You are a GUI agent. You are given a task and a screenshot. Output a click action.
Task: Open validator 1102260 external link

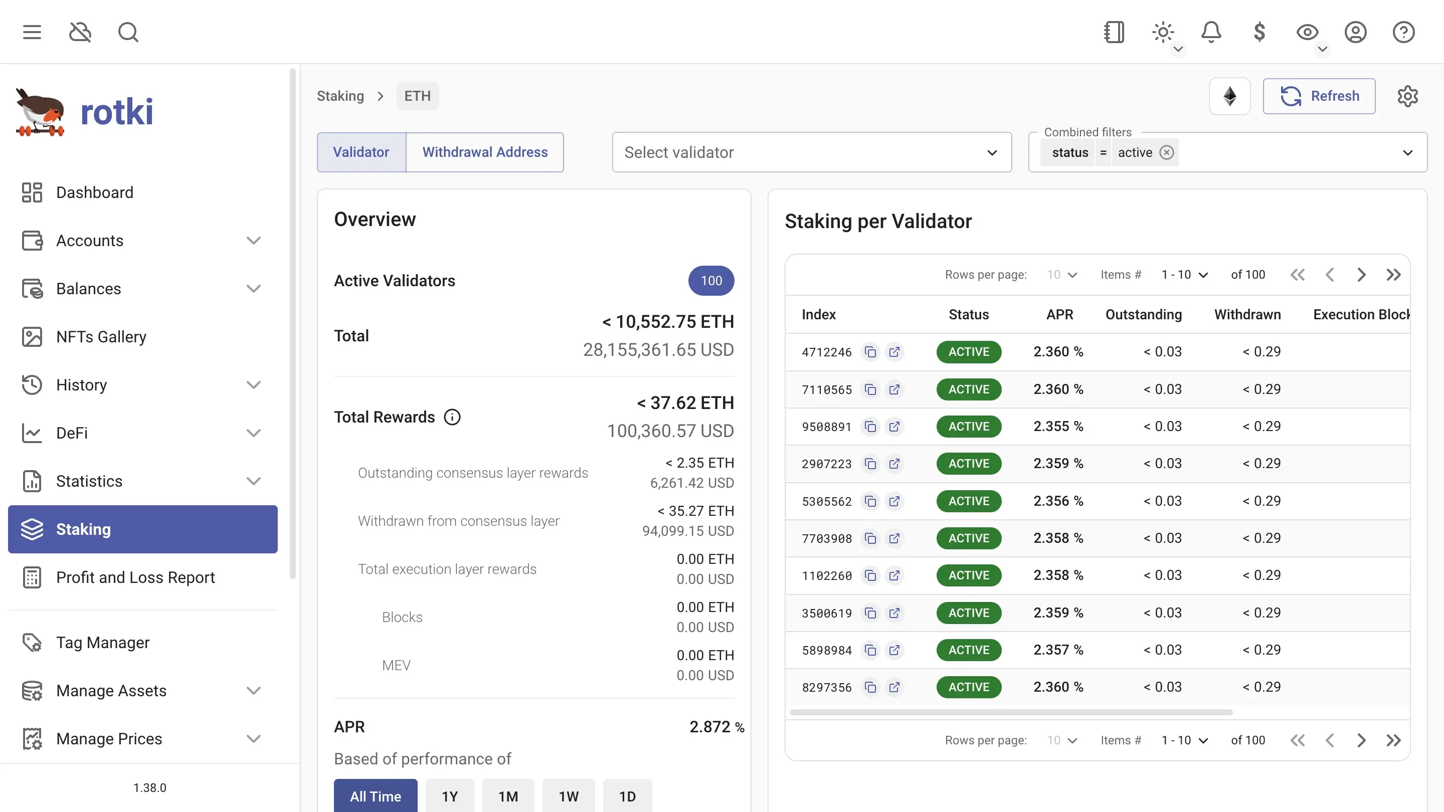[x=894, y=575]
